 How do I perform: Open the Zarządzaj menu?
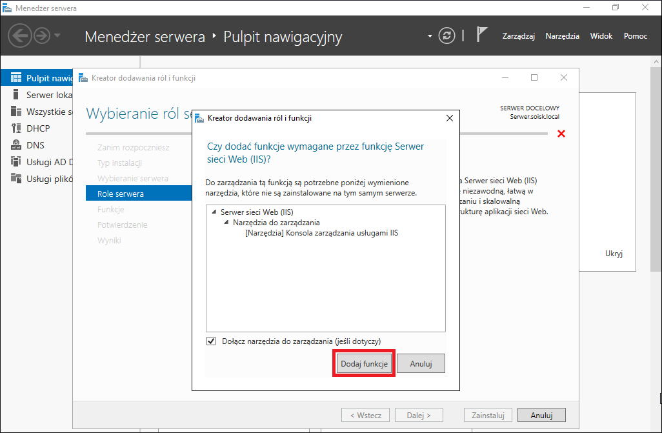[519, 36]
